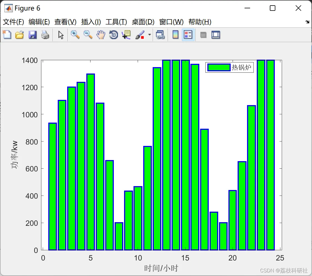Maximize the Figure 6 window
This screenshot has width=312, height=276.
(273, 8)
